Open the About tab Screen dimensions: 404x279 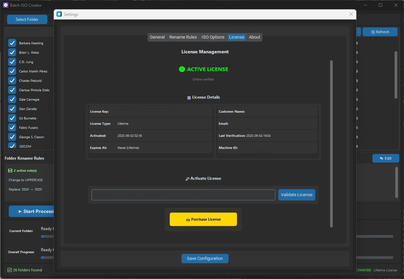coord(254,37)
